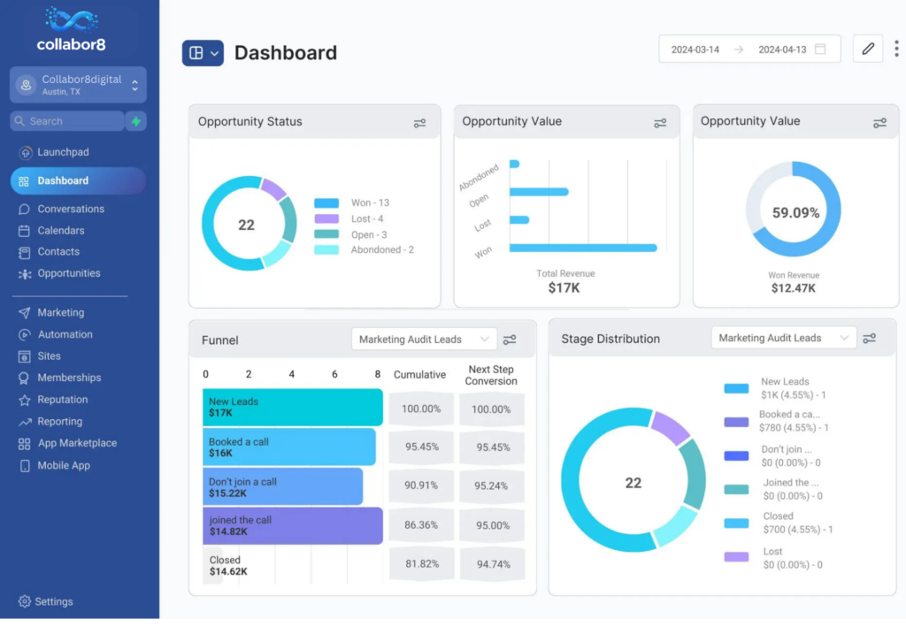Click the Reporting trend line icon
906x634 pixels.
pos(24,422)
